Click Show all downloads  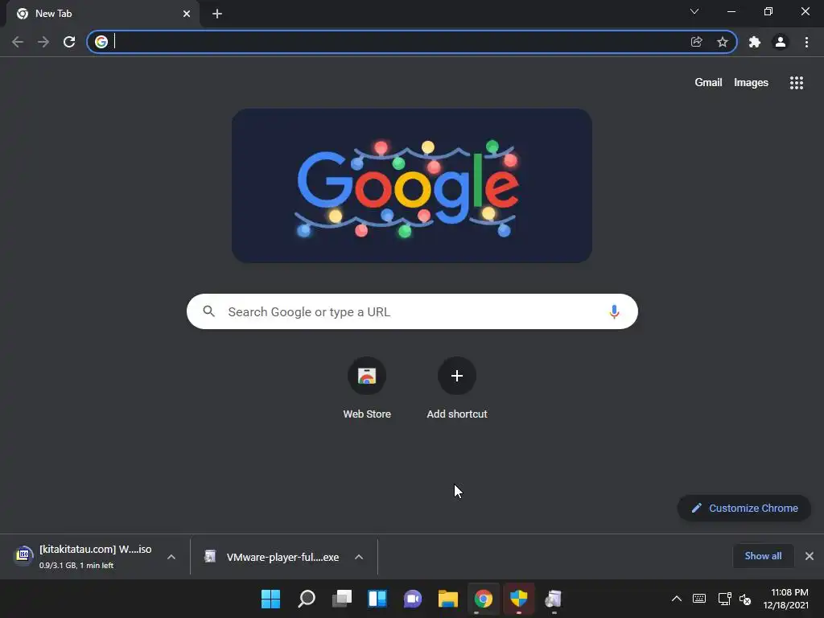pyautogui.click(x=763, y=556)
